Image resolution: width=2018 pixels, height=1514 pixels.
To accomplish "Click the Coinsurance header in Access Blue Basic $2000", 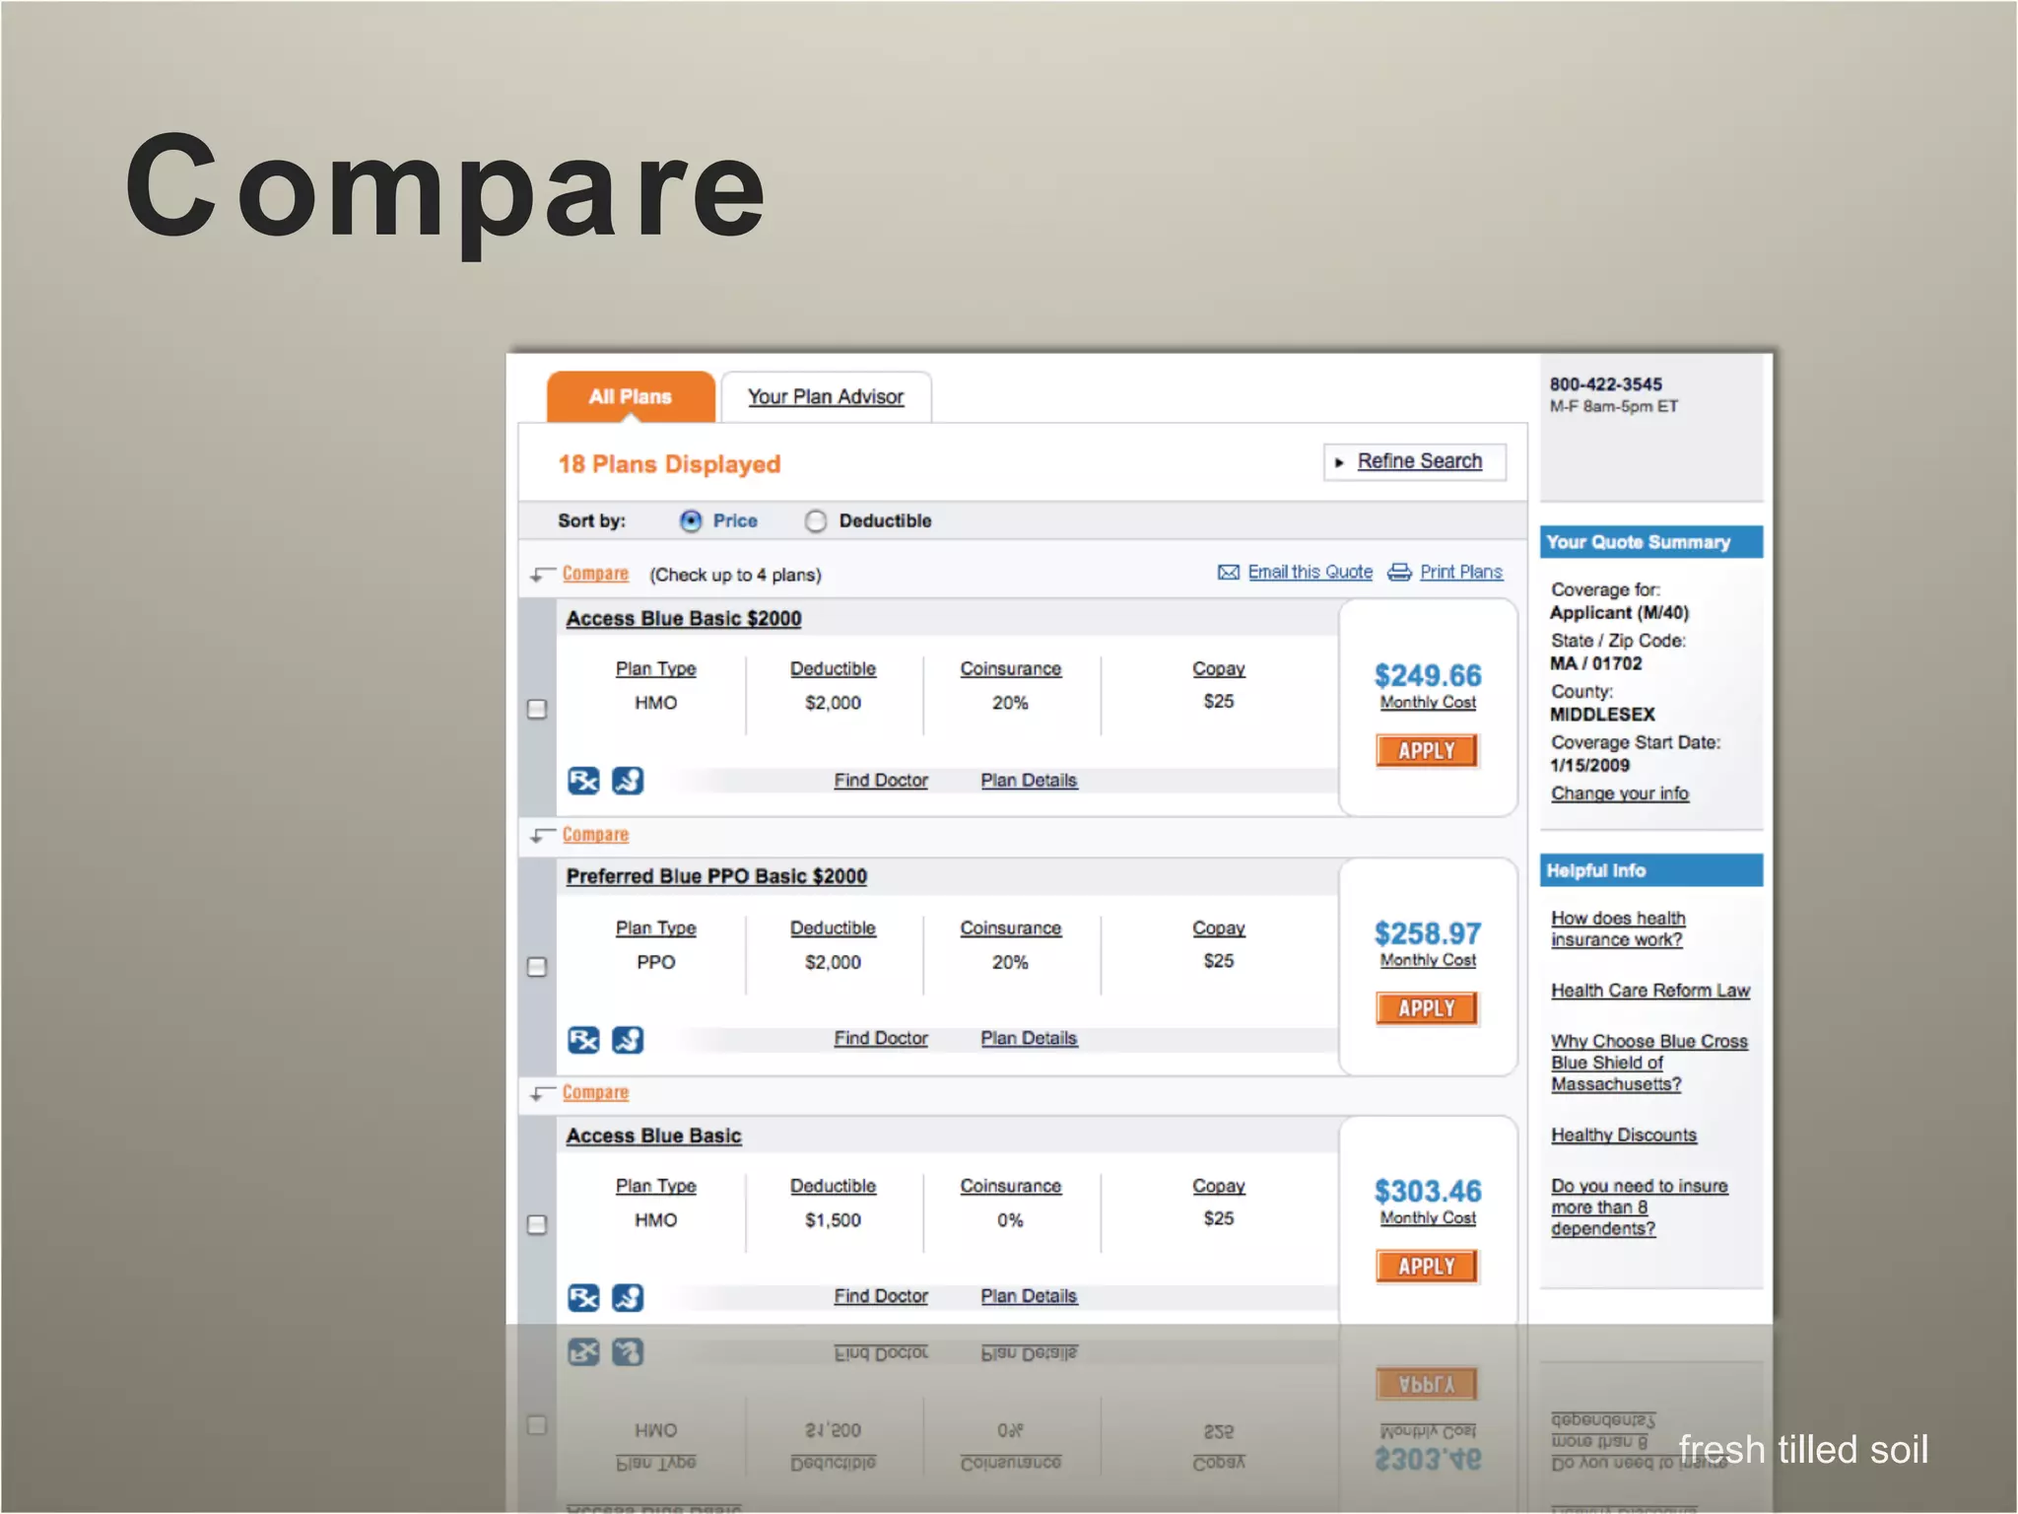I will (x=1011, y=669).
